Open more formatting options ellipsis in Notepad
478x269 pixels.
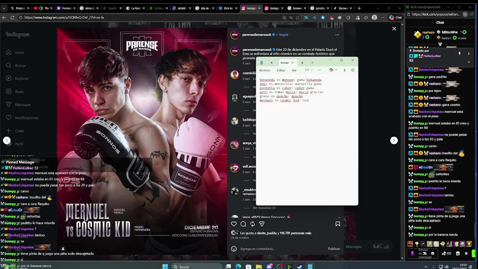(x=320, y=70)
